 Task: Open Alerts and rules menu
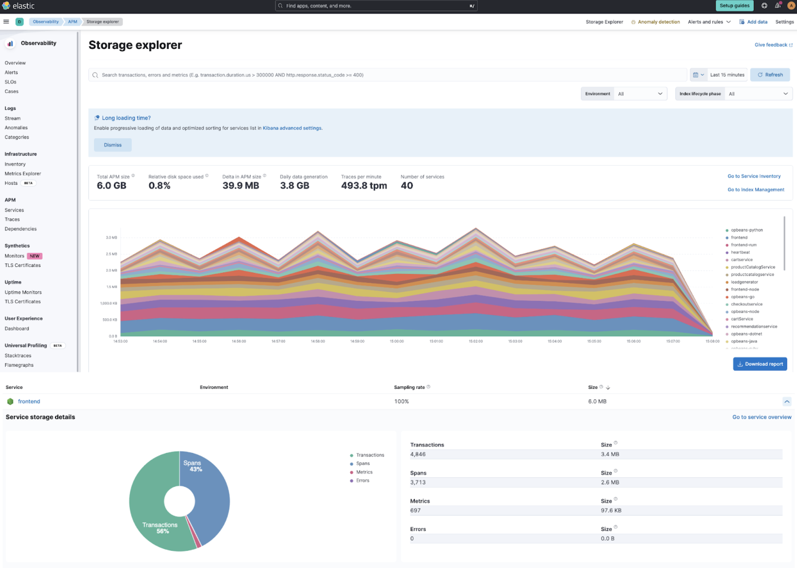pyautogui.click(x=709, y=22)
